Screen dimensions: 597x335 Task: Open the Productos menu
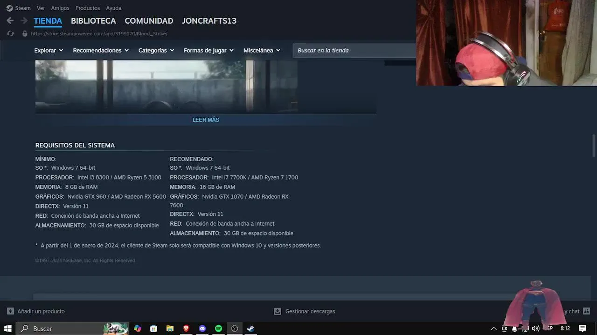[88, 8]
